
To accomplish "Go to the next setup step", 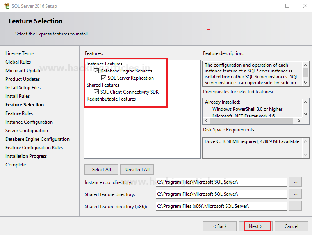I will pos(256,226).
